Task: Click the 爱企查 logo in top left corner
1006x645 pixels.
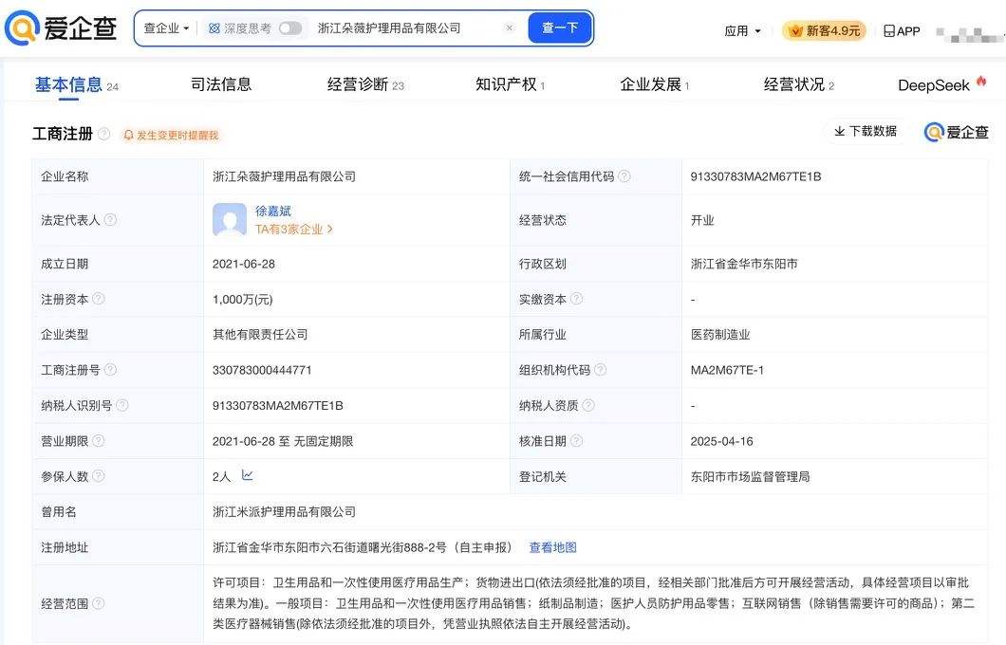Action: [59, 28]
